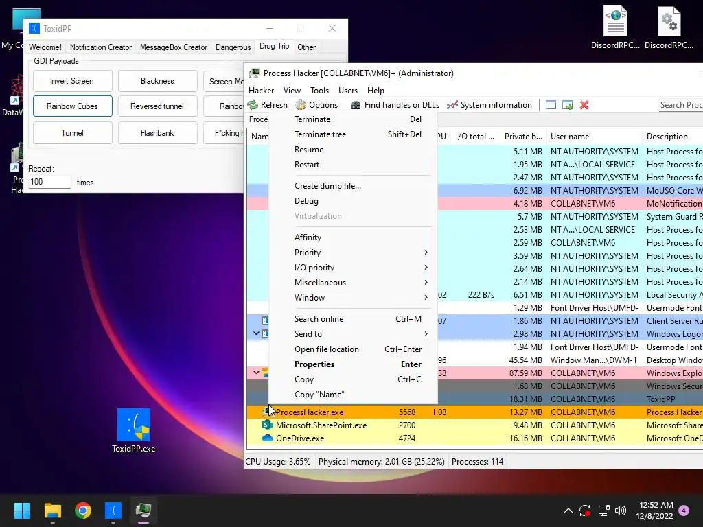Select Properties in context menu
Screen dimensions: 703x527
coord(353,364)
